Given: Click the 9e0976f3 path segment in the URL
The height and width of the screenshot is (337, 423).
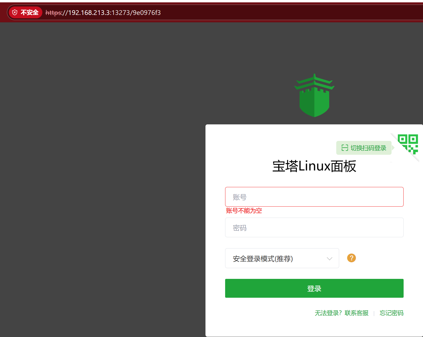Looking at the screenshot, I should click(147, 13).
